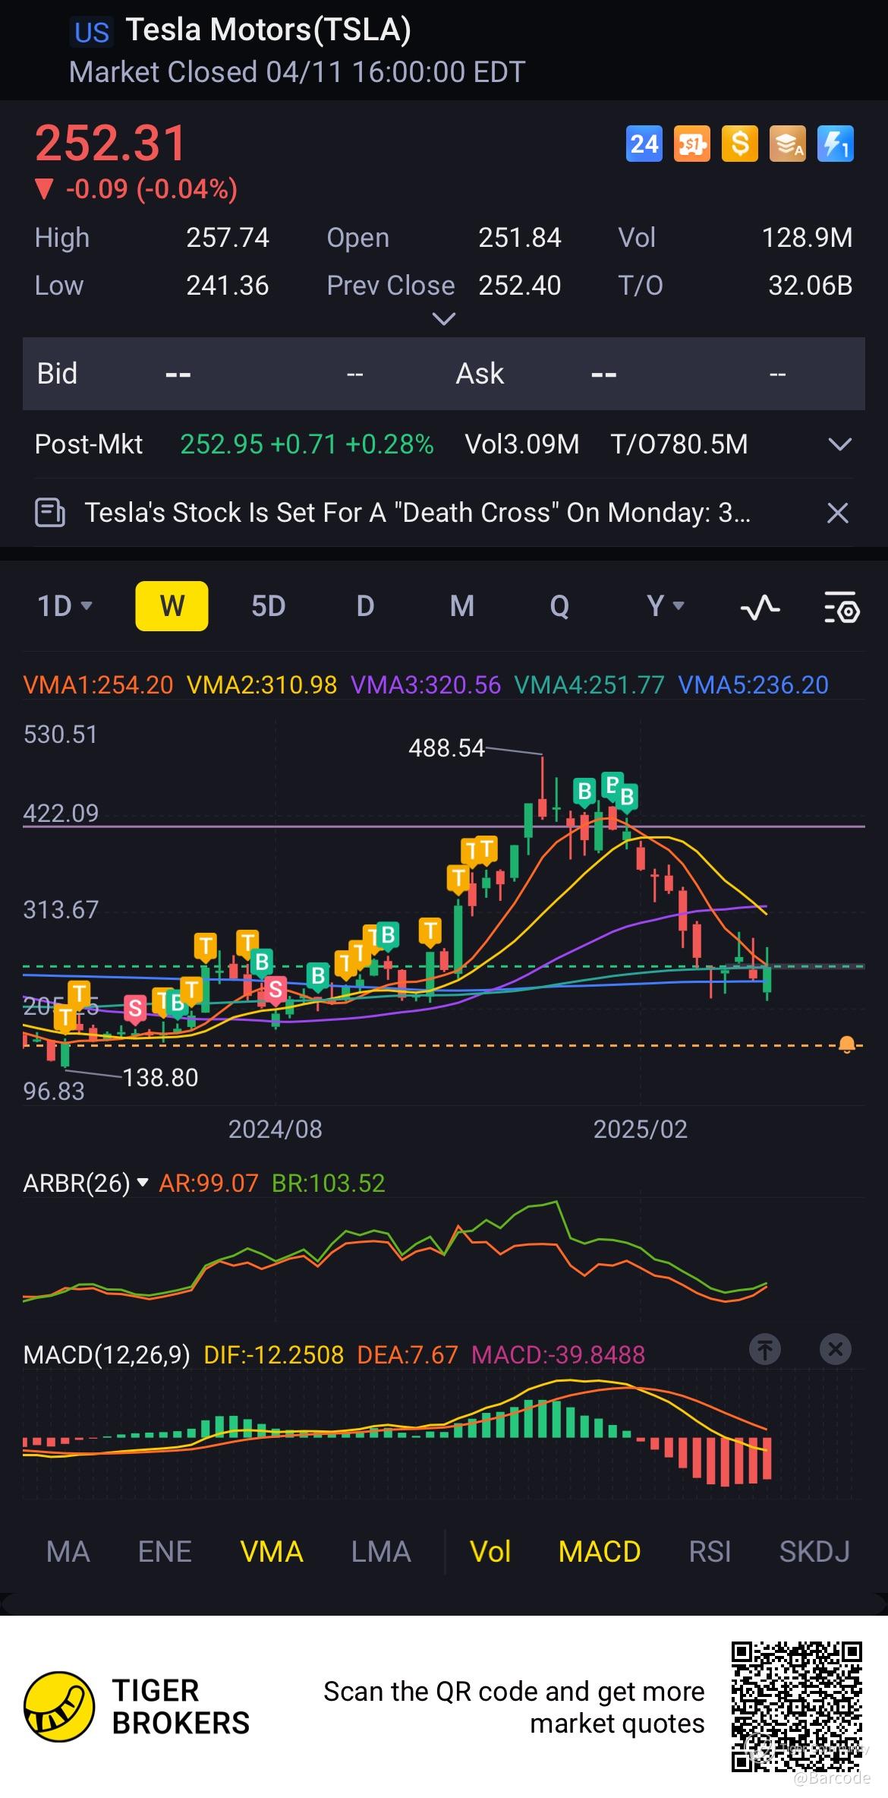Open the chart indicator wave icon

click(760, 606)
